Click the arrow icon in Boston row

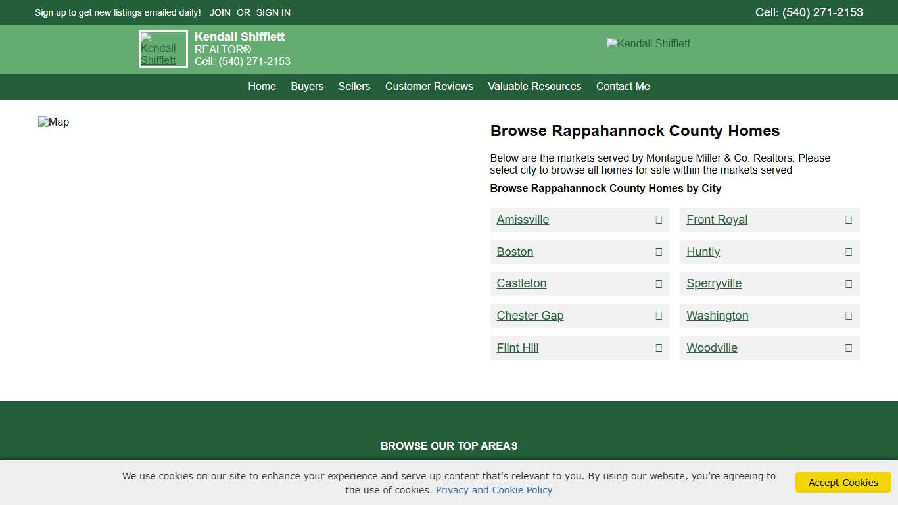pos(659,252)
